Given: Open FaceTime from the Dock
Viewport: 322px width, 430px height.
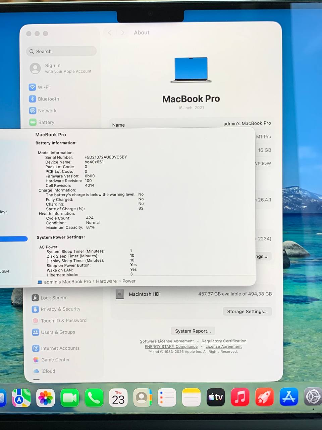Looking at the screenshot, I should pyautogui.click(x=70, y=398).
